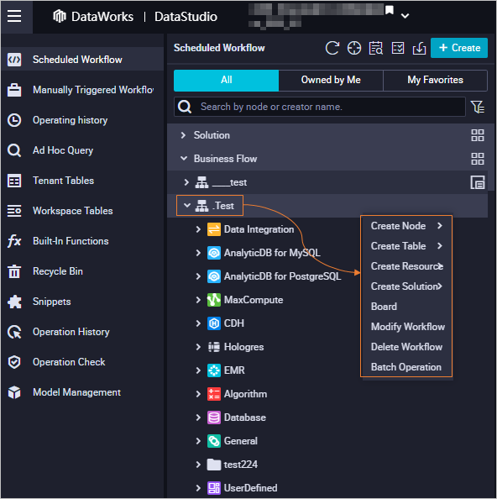The width and height of the screenshot is (497, 499).
Task: Choose Create Solution menu entry
Action: pos(406,286)
